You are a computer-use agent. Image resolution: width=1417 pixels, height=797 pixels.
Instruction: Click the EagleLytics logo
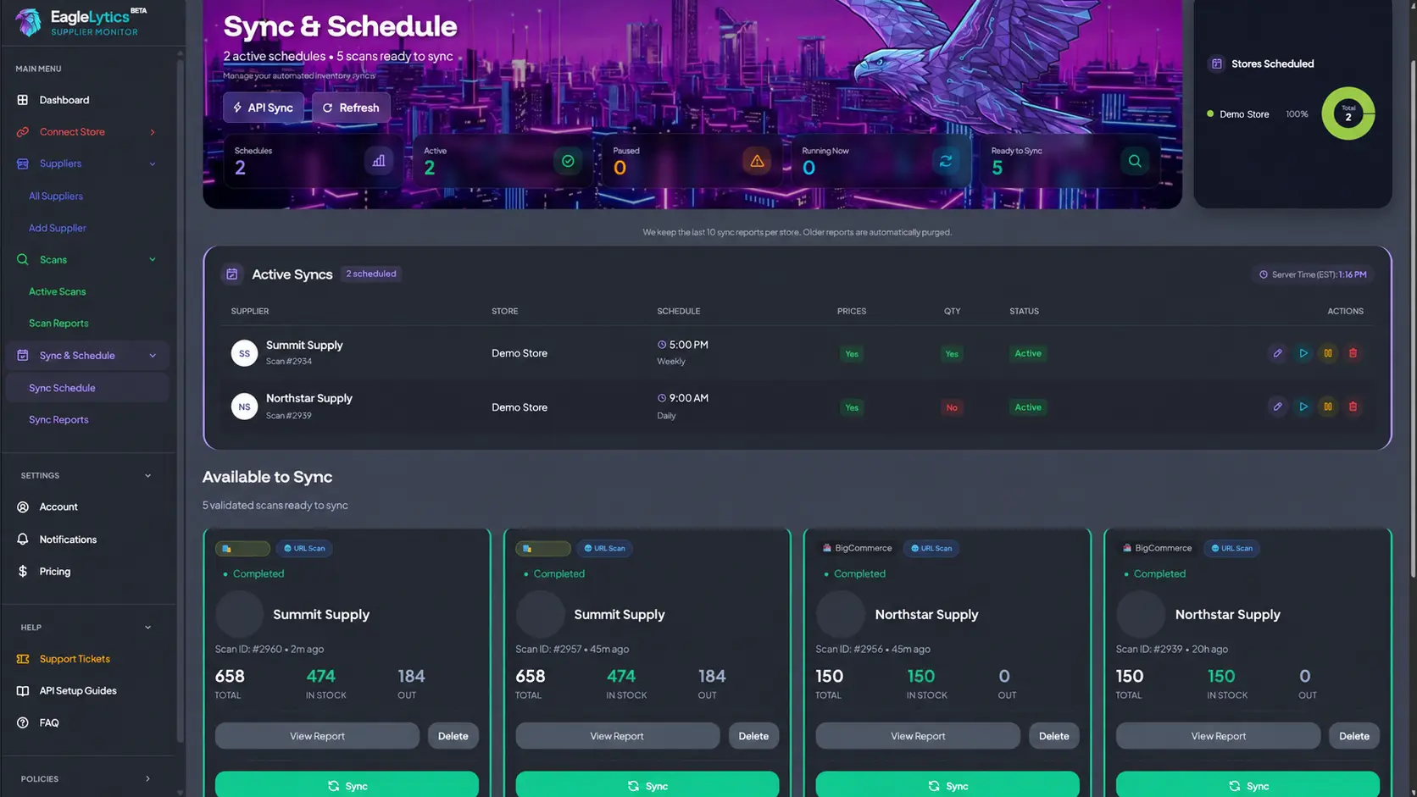pyautogui.click(x=81, y=22)
